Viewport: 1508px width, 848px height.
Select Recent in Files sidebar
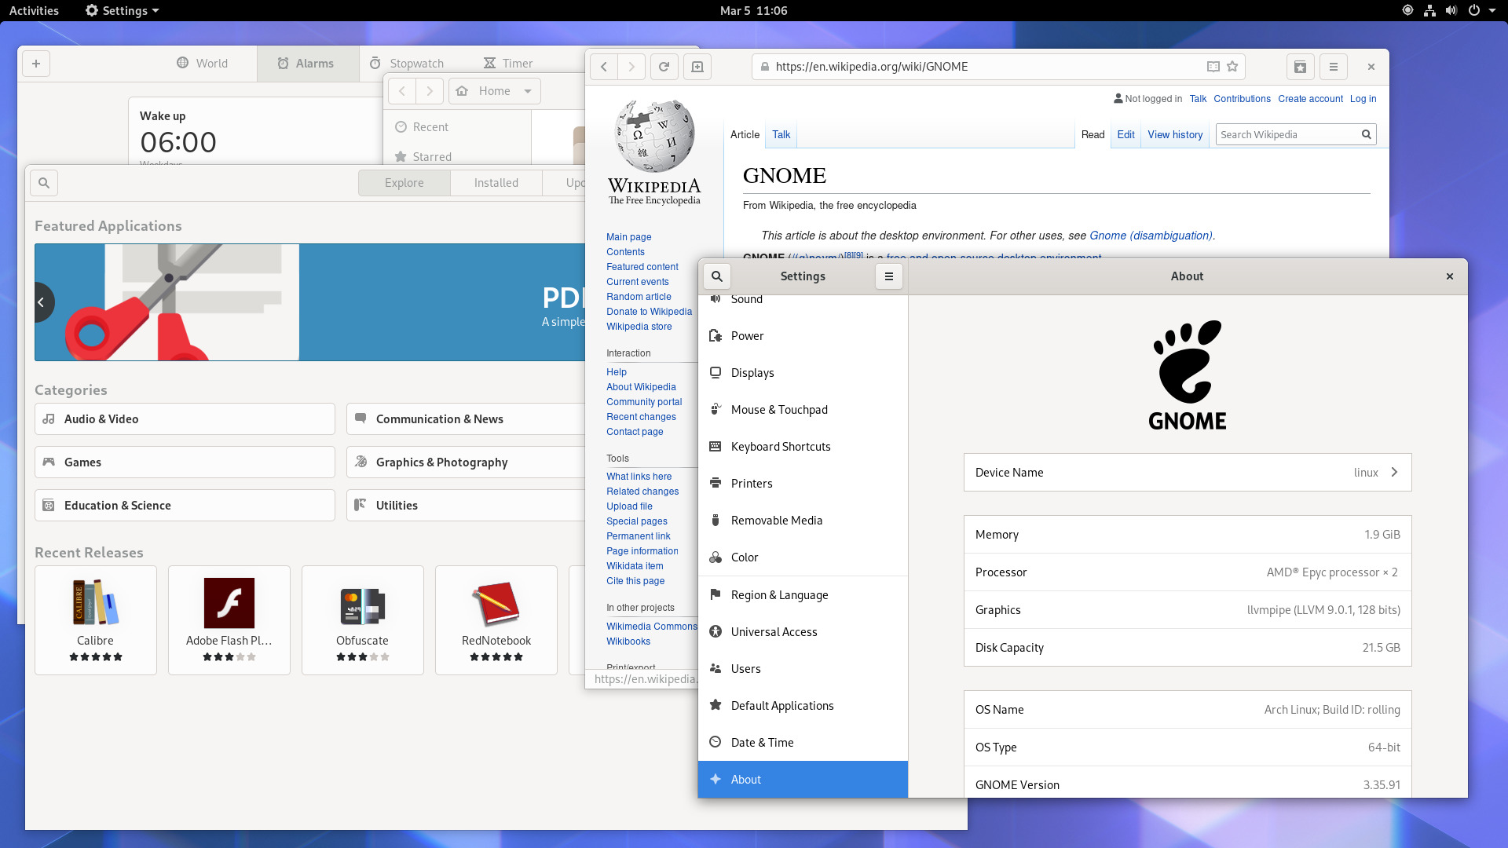(457, 127)
